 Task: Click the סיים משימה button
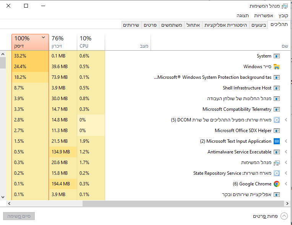click(x=19, y=216)
